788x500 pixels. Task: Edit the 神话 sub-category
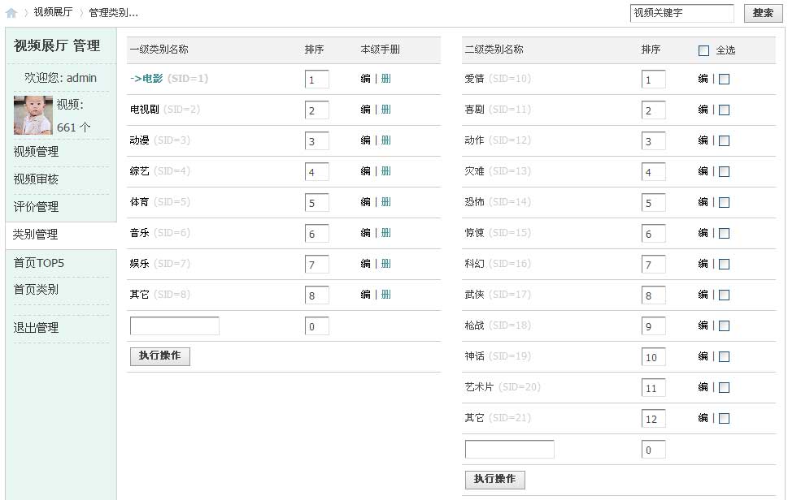pyautogui.click(x=703, y=356)
